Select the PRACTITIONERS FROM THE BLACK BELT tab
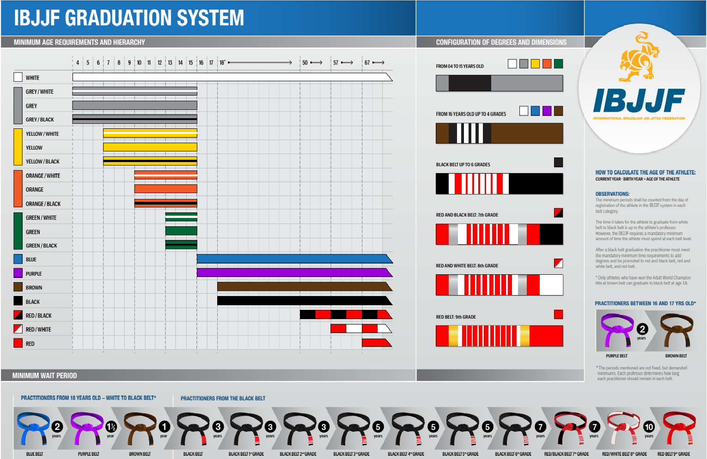Screen dimensions: 707x459 223,398
